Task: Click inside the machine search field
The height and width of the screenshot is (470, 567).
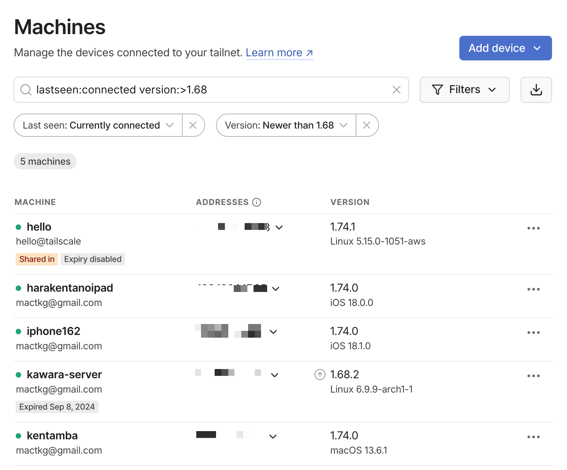Action: point(211,90)
